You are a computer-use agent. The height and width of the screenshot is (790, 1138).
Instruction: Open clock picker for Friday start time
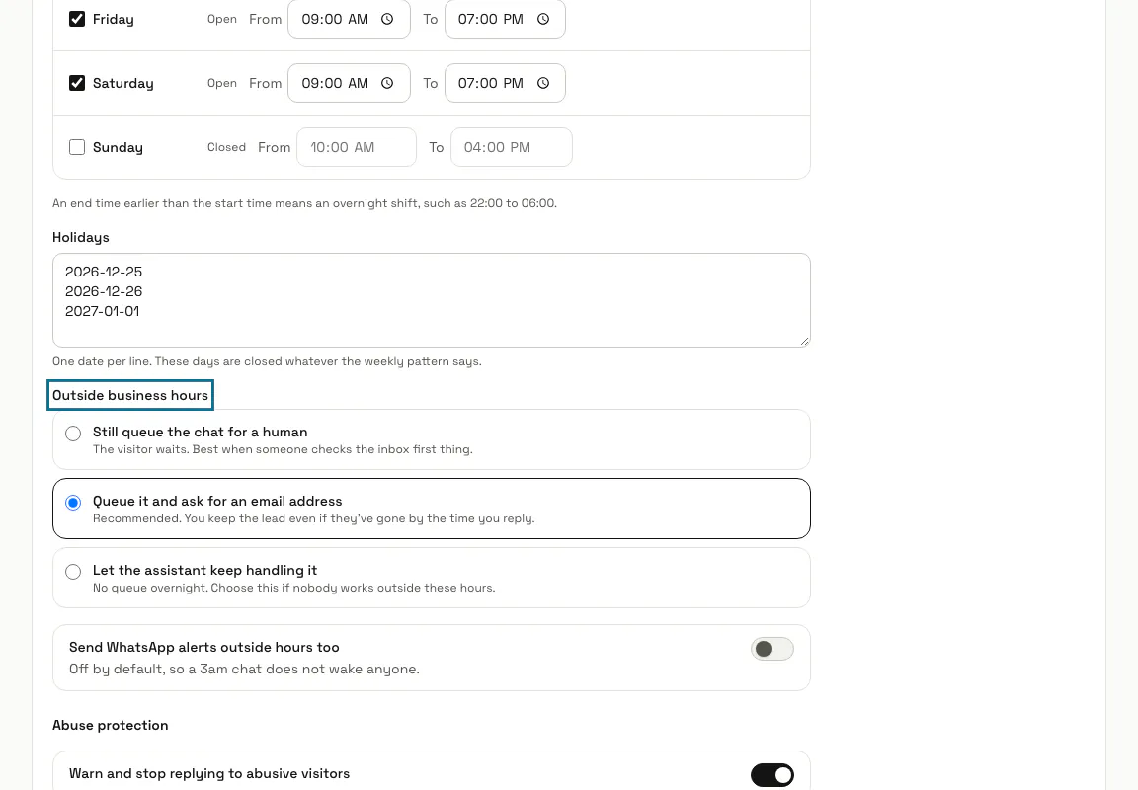(387, 19)
